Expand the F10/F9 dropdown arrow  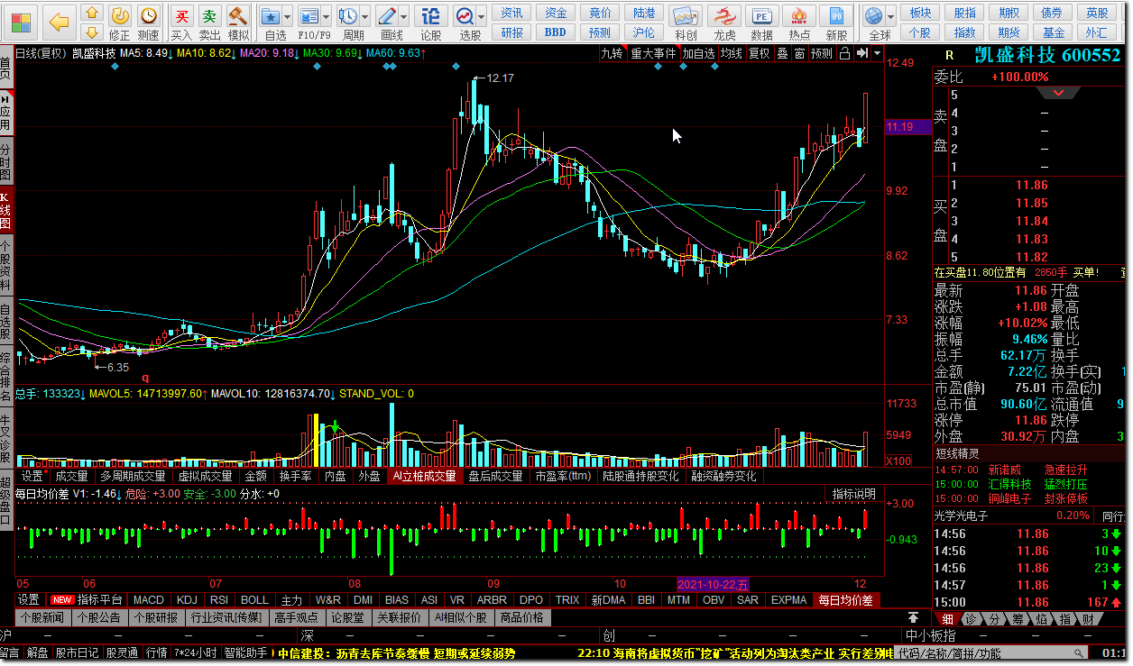[327, 17]
